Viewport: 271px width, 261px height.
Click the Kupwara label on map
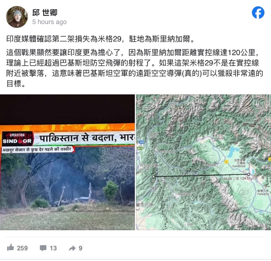pyautogui.click(x=217, y=138)
